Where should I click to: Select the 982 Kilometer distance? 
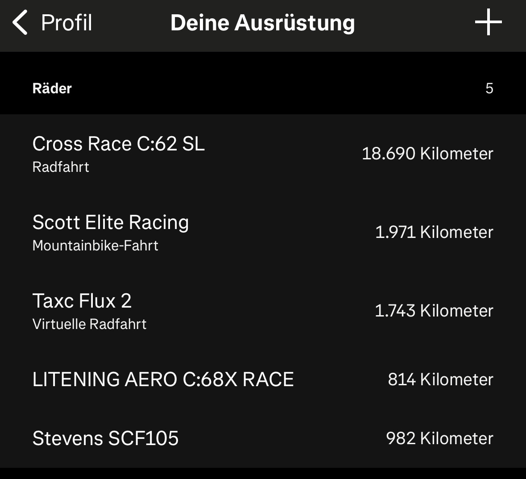click(439, 438)
